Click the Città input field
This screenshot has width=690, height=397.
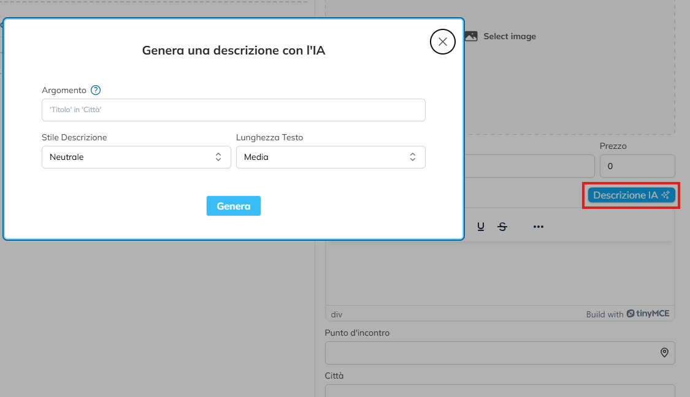coord(499,391)
